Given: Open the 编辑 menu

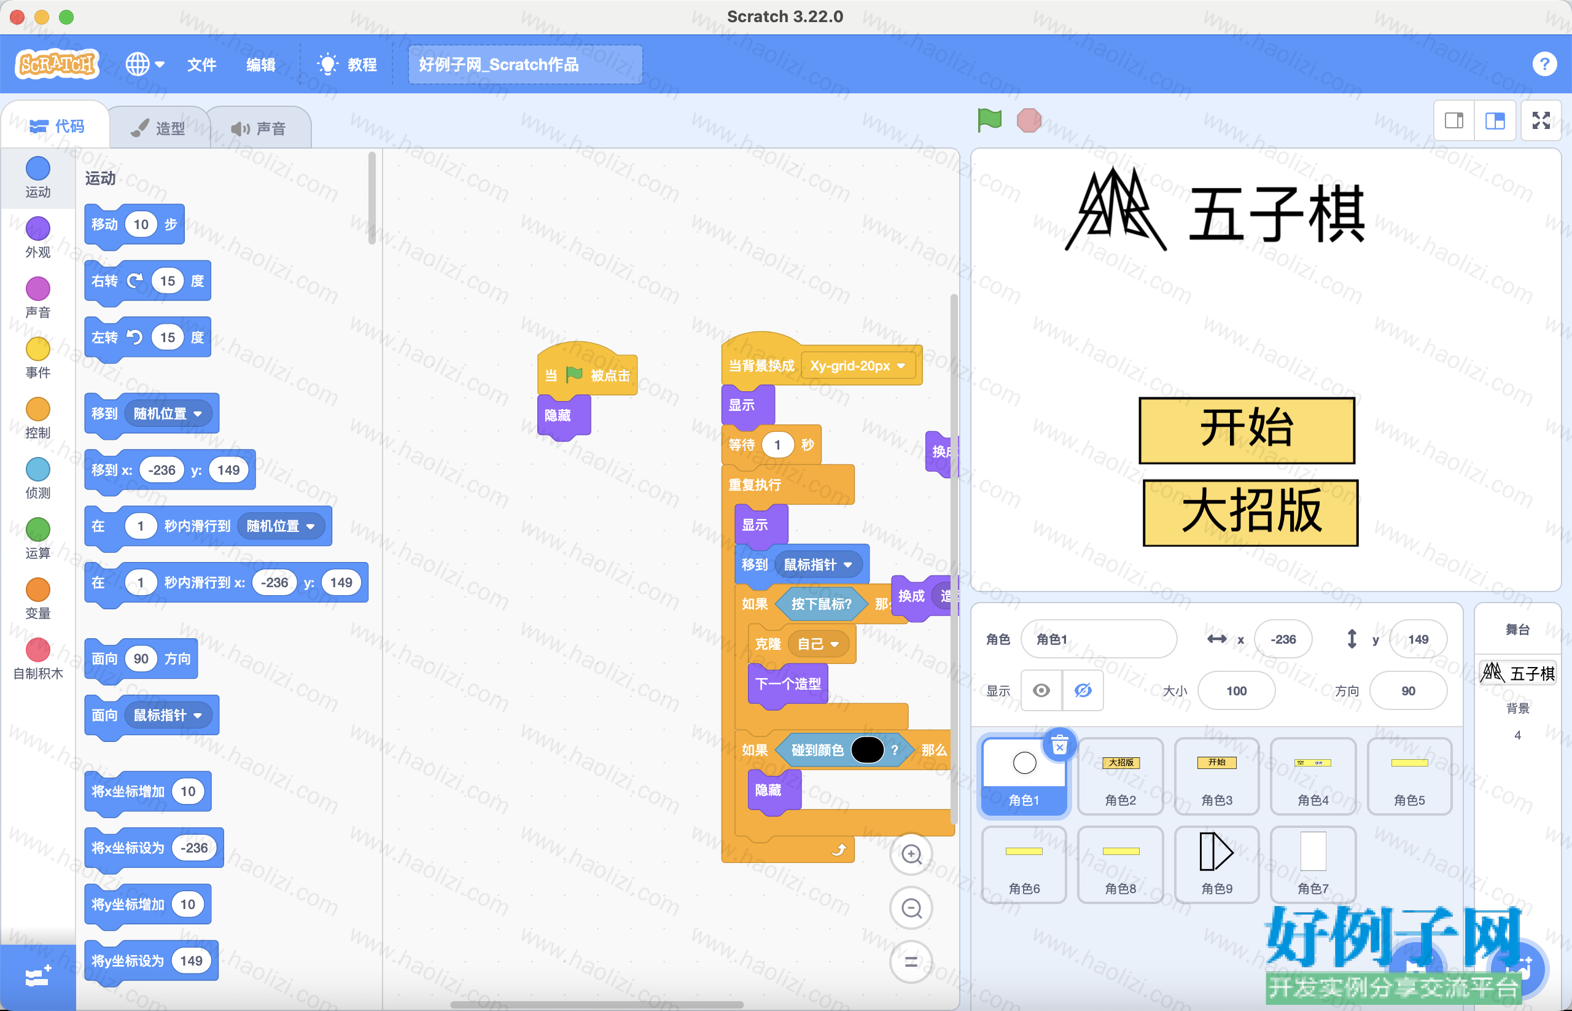Looking at the screenshot, I should 260,64.
